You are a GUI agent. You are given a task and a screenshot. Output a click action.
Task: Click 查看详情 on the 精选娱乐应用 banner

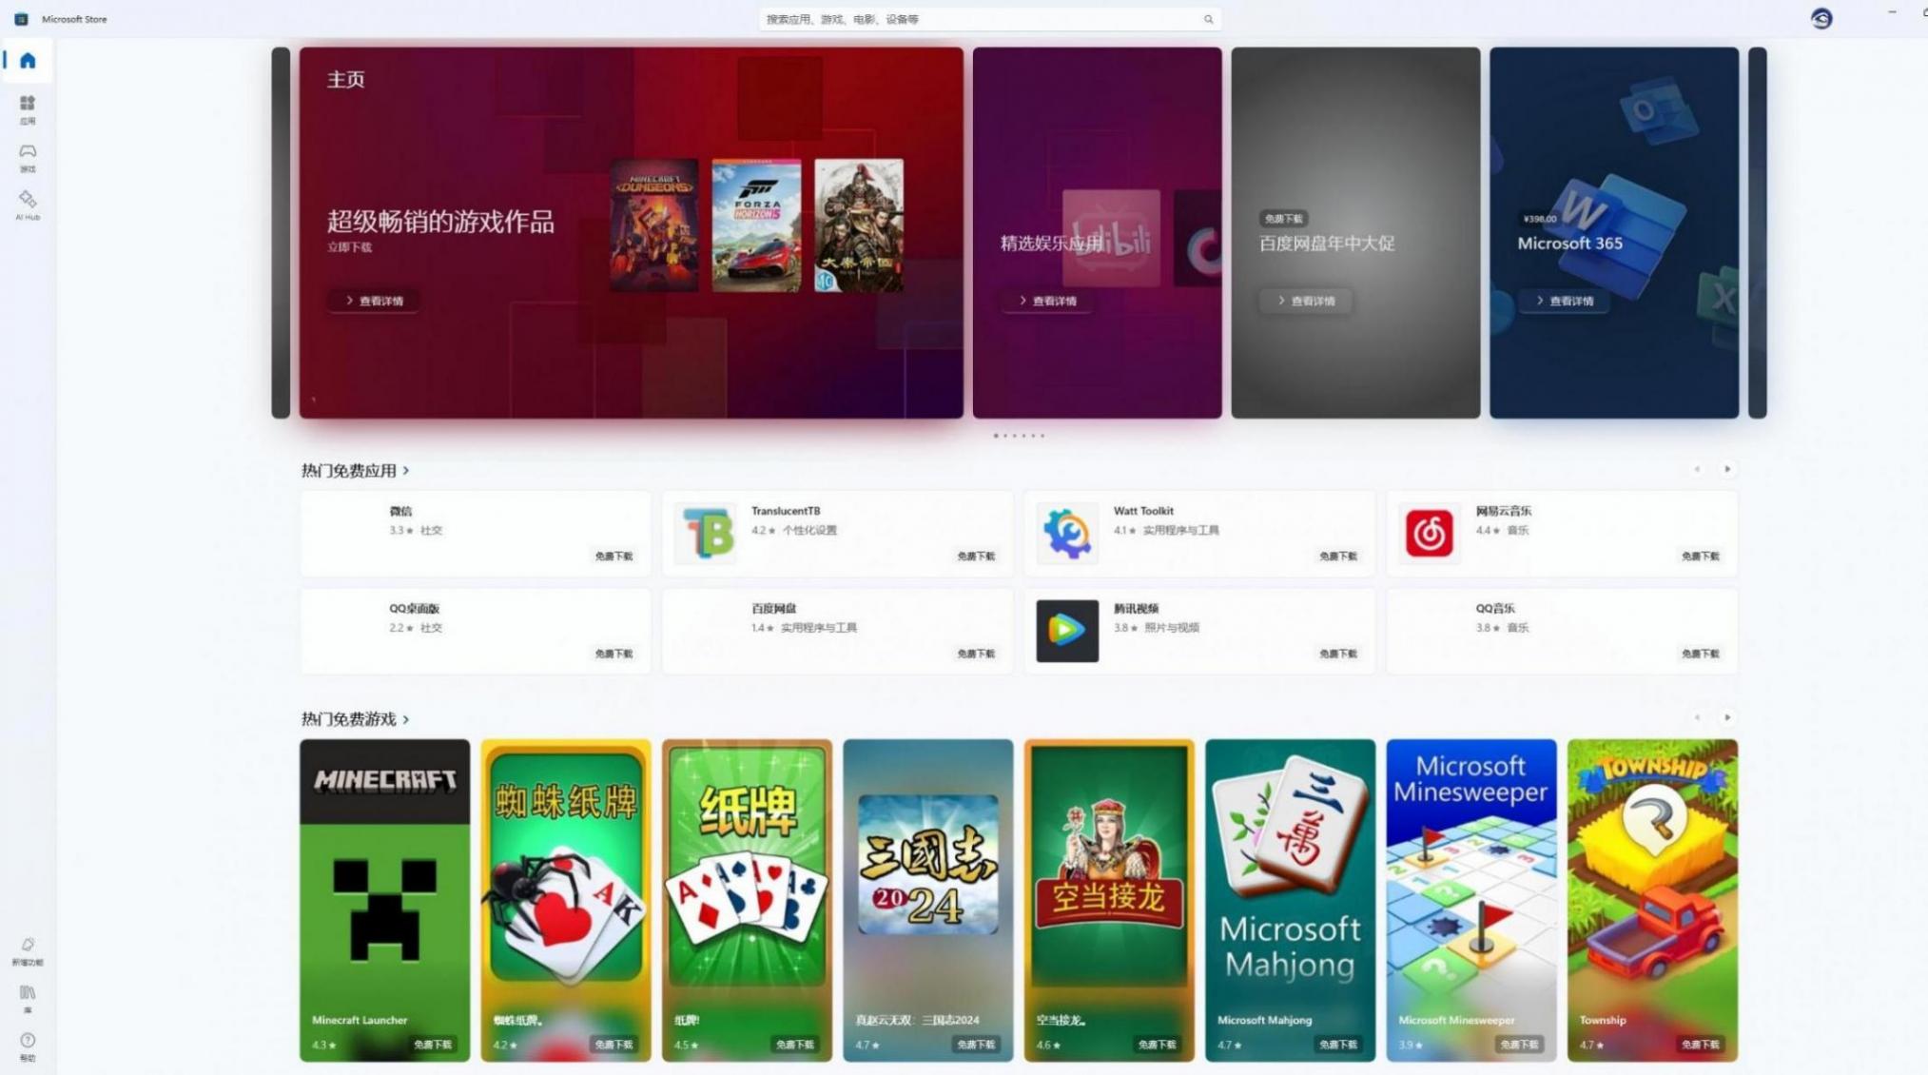coord(1048,301)
